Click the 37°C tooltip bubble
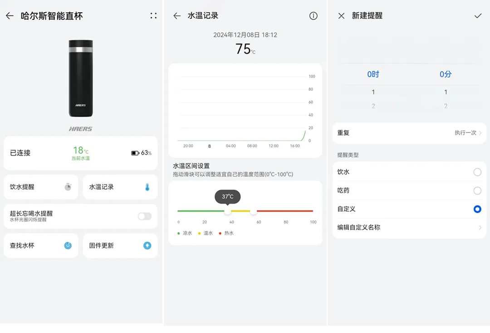The height and width of the screenshot is (333, 490). coord(227,196)
